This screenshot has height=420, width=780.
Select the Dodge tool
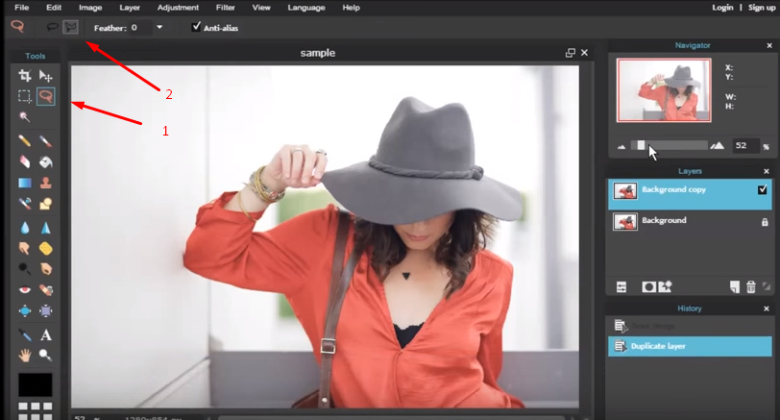tap(24, 269)
